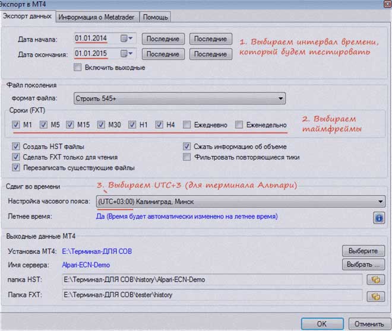Check Включить выходные option
This screenshot has height=331, width=392.
(x=77, y=68)
